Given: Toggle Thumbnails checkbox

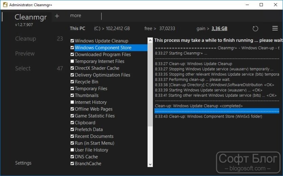Looking at the screenshot, I should 72,95.
